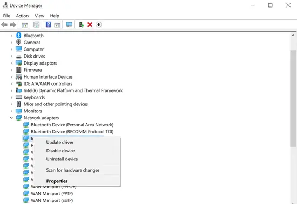The width and height of the screenshot is (297, 204).
Task: Click the Network adapters category icon
Action: 19,118
